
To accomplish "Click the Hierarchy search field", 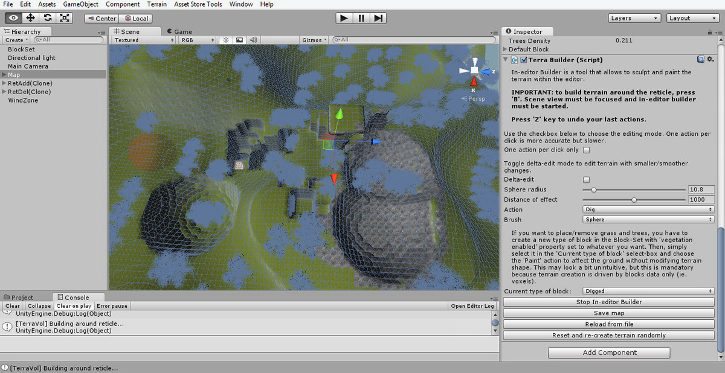I will [69, 40].
